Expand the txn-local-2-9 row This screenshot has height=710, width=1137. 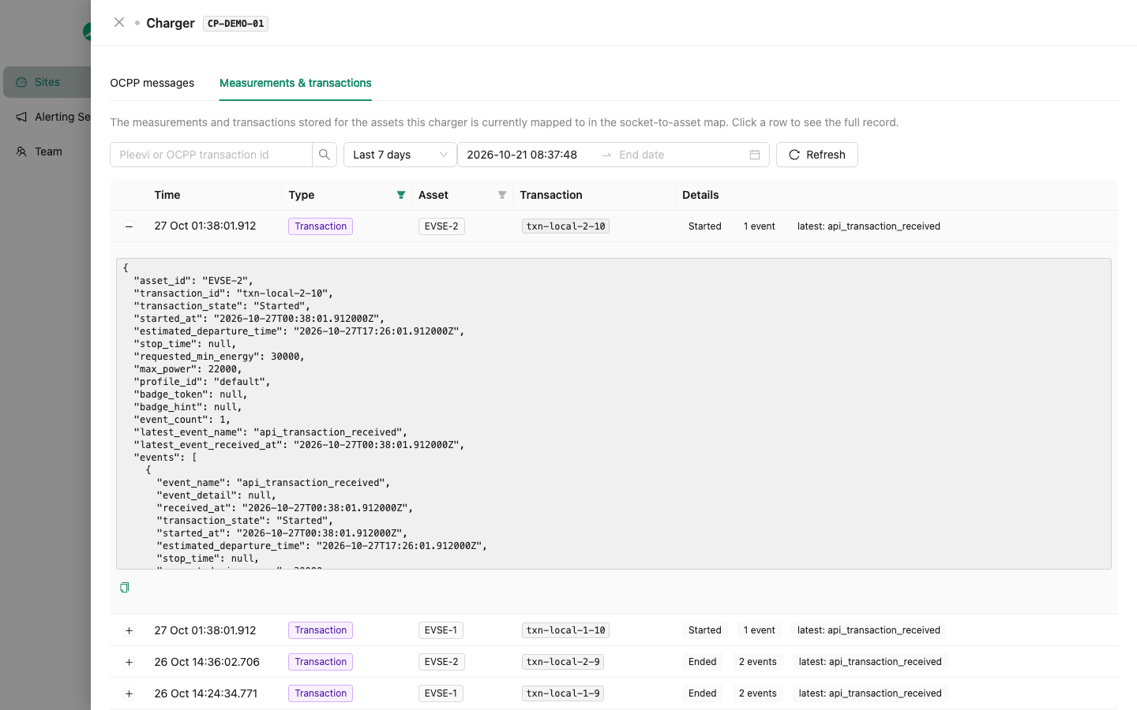click(129, 662)
